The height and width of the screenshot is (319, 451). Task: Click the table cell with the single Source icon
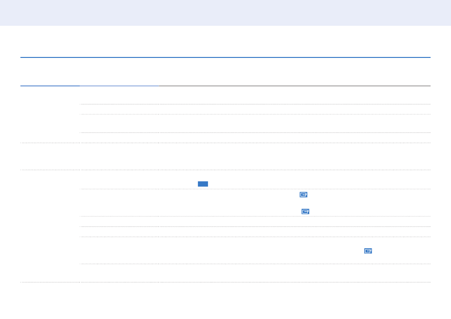294,251
